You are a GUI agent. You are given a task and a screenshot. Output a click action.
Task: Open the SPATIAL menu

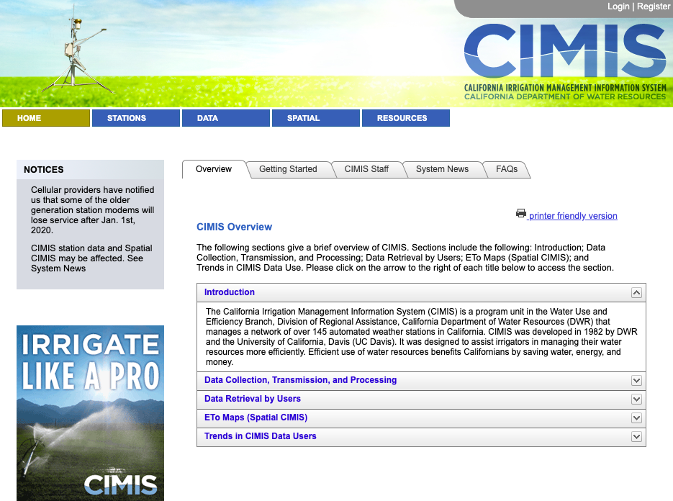[x=316, y=118]
